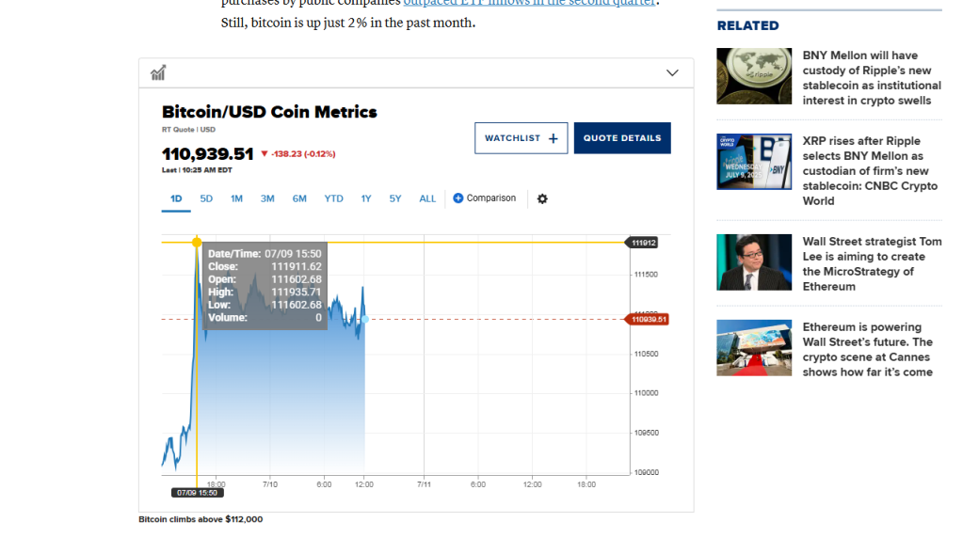979x538 pixels.
Task: Open BNY Mellon Ripple stablecoin custody article
Action: 872,78
